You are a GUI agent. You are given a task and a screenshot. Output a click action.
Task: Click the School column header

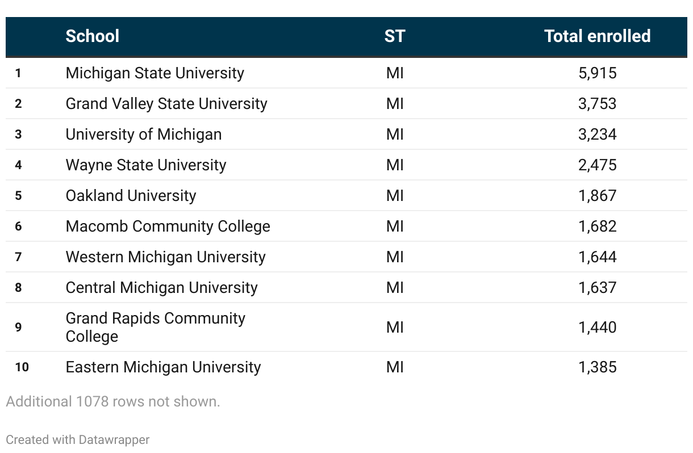coord(92,36)
